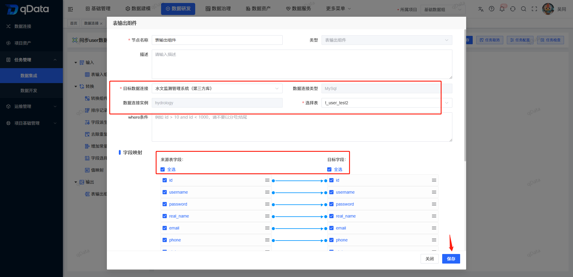Uncheck source field username checkbox
The height and width of the screenshot is (277, 573).
tap(165, 192)
